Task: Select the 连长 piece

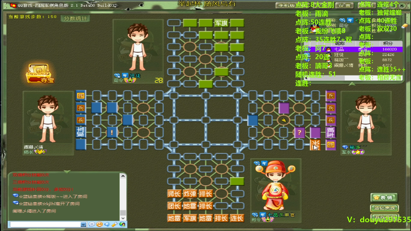Action: (x=237, y=218)
